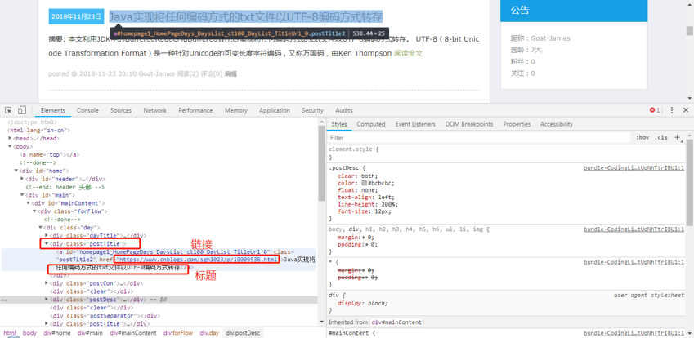Expand the div class postCon node

click(47, 283)
